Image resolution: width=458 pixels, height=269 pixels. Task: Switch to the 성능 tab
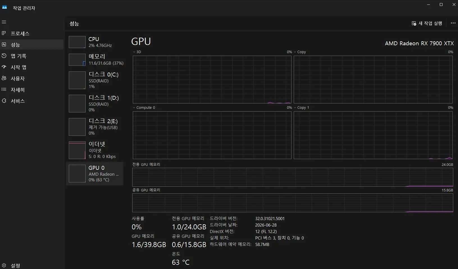coord(32,45)
